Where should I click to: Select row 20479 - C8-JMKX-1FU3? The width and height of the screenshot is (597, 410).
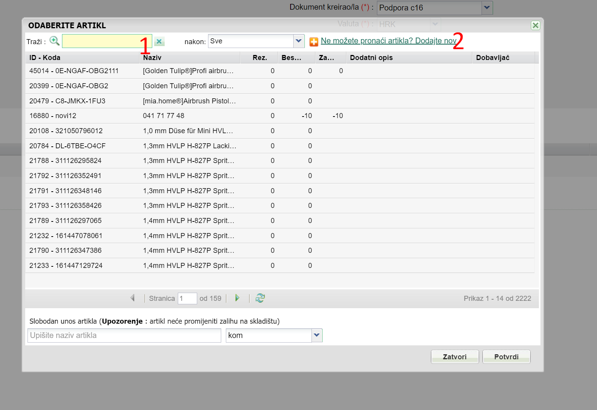click(280, 101)
